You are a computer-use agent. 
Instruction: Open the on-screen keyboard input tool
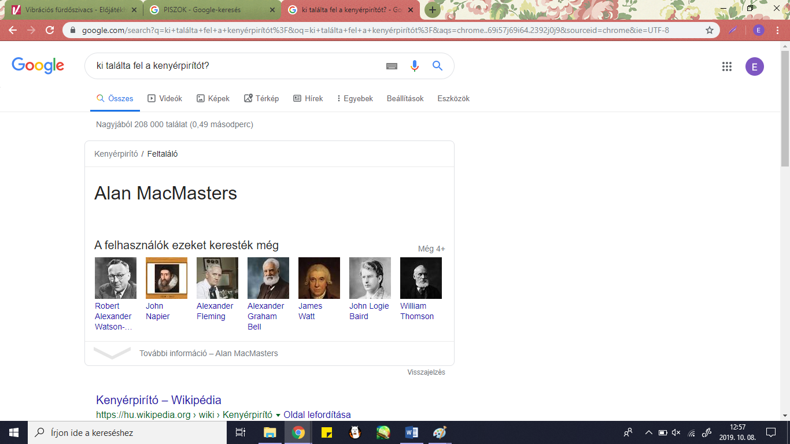pyautogui.click(x=392, y=66)
